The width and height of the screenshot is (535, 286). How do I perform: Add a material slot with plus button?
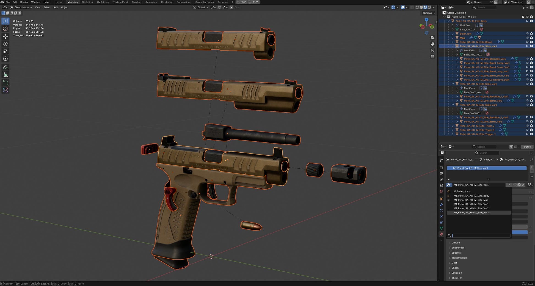tap(531, 167)
